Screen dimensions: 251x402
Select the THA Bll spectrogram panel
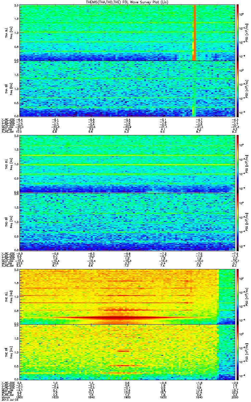pyautogui.click(x=127, y=88)
